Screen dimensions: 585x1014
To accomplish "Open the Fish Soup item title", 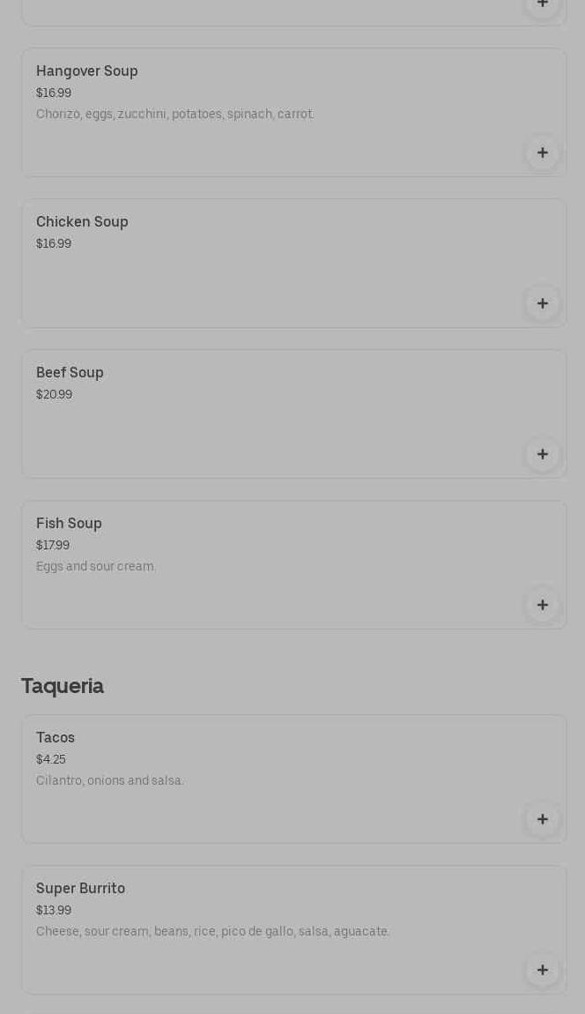I will click(x=69, y=524).
